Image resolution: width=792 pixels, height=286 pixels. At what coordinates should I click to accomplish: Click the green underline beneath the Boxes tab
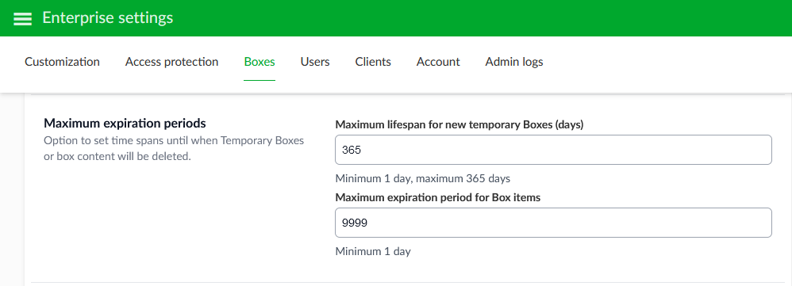260,80
